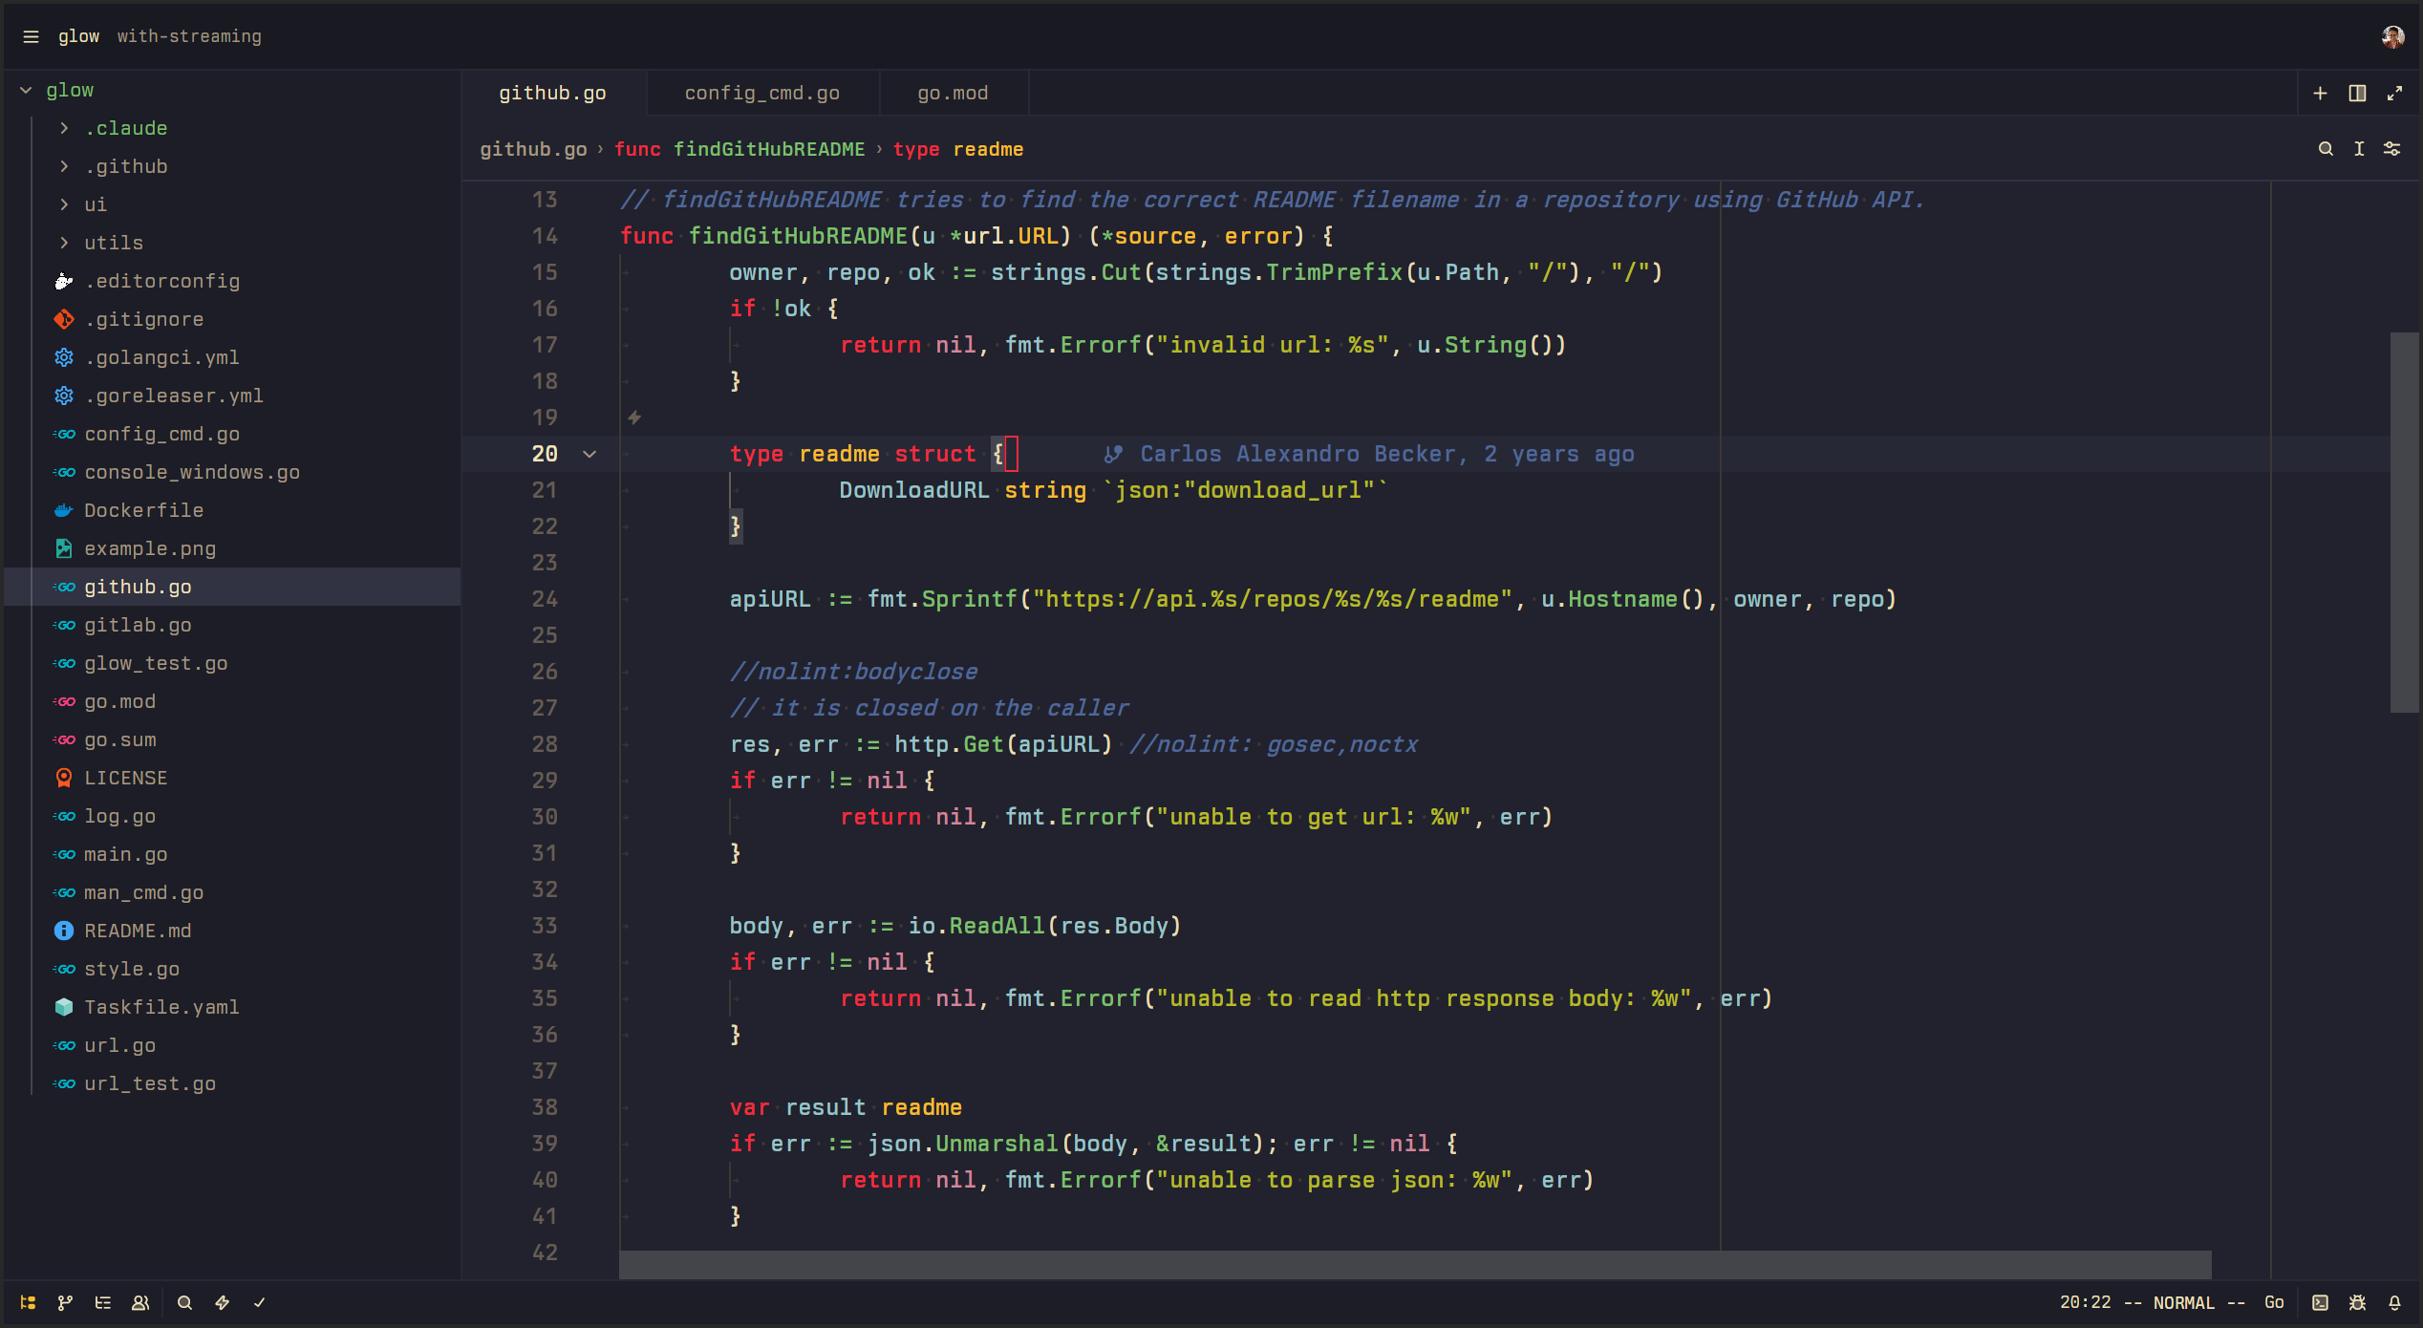Open man_cmd.go file
Image resolution: width=2423 pixels, height=1328 pixels.
(234, 892)
